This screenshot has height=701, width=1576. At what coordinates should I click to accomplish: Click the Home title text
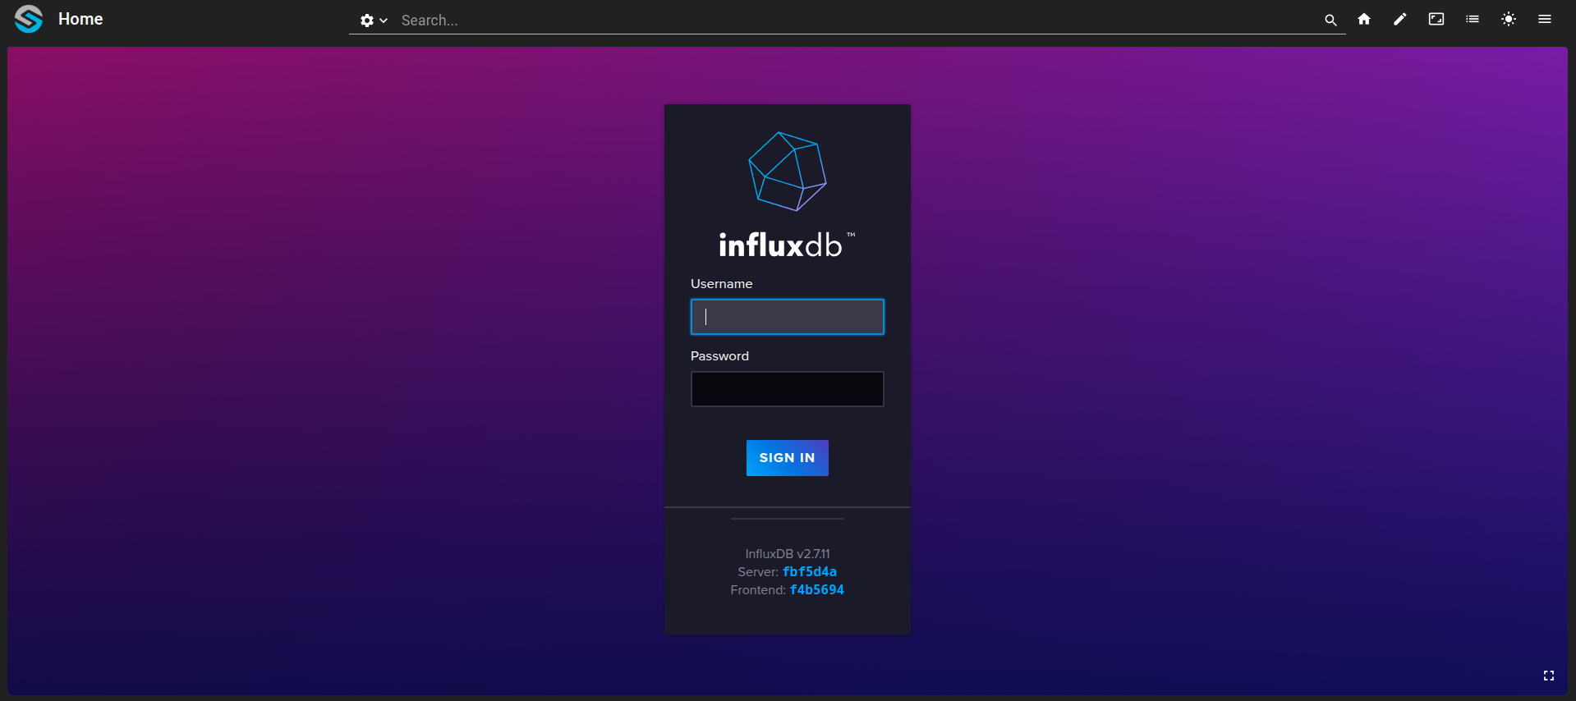point(80,19)
